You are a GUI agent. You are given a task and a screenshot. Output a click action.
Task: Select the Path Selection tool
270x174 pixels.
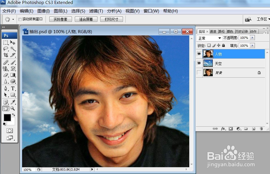click(6, 95)
